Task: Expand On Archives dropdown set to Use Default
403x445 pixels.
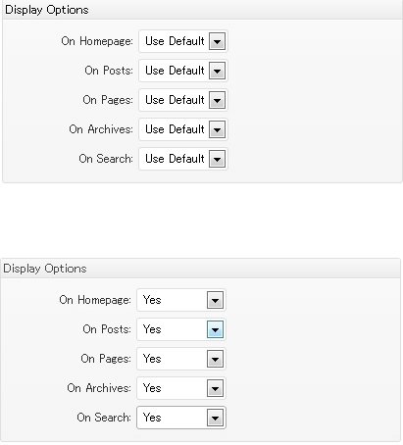Action: (183, 129)
